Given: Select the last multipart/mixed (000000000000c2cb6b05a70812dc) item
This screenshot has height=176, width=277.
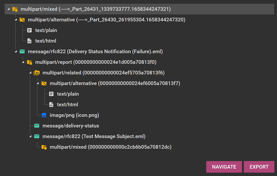Looking at the screenshot, I should tap(110, 147).
